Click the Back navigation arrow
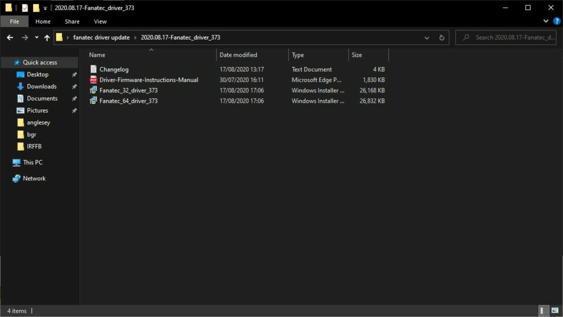The image size is (563, 317). point(10,37)
